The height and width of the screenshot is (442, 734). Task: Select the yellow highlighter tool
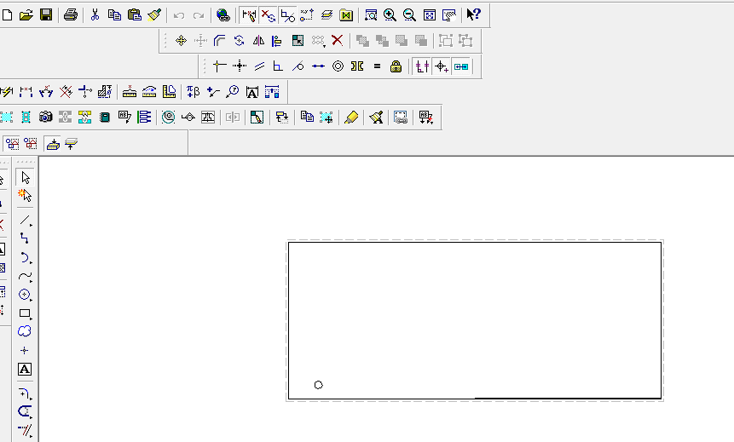(x=351, y=117)
